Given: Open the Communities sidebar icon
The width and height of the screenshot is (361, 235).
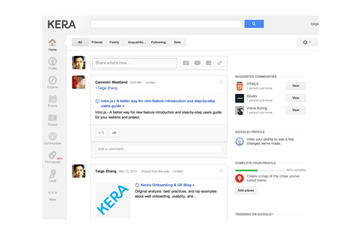Looking at the screenshot, I should [x=53, y=137].
